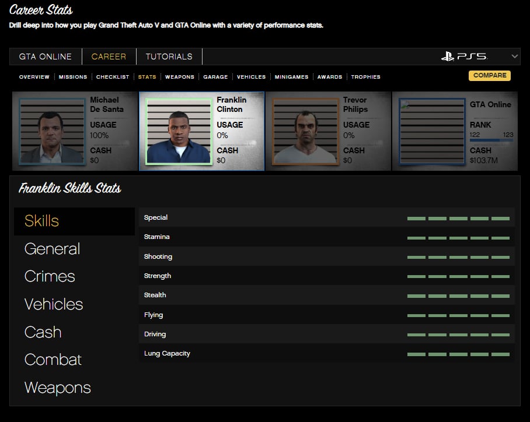The width and height of the screenshot is (530, 422).
Task: Click GTA Online cash value $103.7M
Action: 483,160
